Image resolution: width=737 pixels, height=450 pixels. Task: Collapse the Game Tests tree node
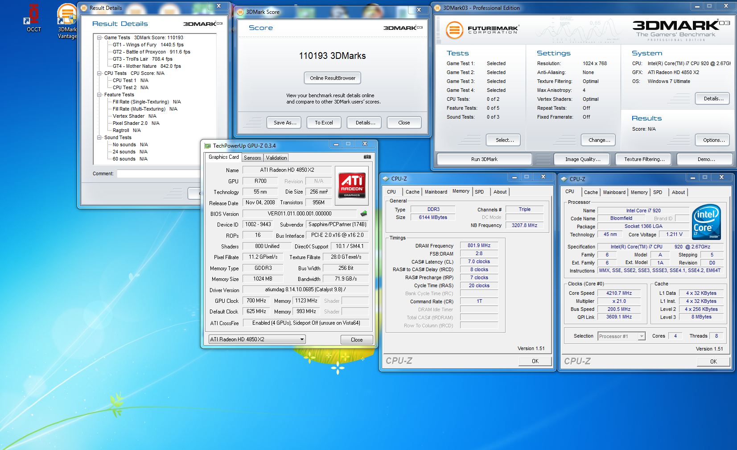(99, 37)
